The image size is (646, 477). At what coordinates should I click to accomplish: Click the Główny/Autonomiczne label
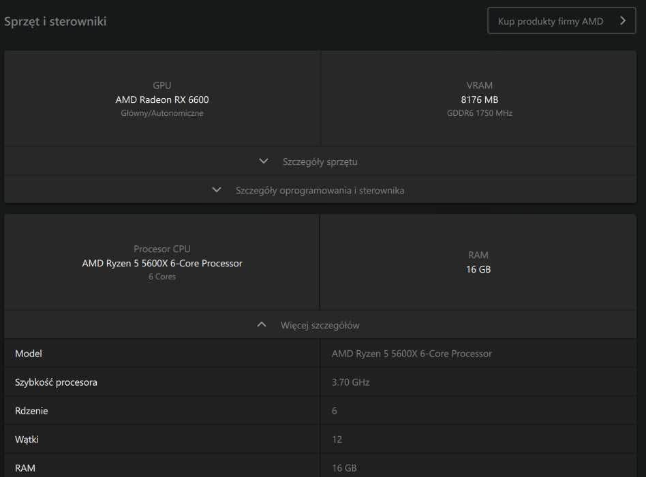(x=162, y=113)
